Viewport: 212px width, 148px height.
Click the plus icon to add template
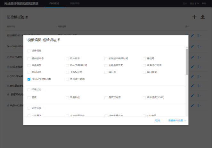point(194,17)
